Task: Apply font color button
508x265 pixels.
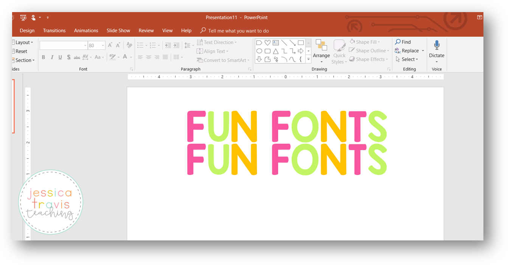Action: 125,57
